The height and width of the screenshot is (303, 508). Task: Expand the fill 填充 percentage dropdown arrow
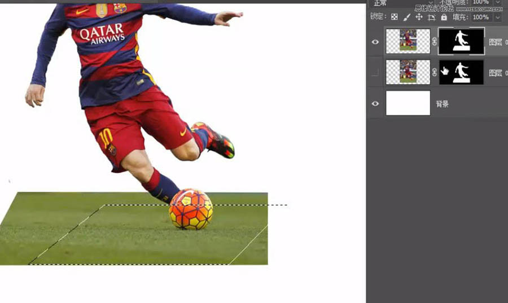[x=497, y=17]
